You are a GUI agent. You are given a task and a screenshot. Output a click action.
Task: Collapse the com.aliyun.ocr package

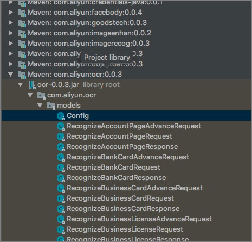(x=30, y=95)
